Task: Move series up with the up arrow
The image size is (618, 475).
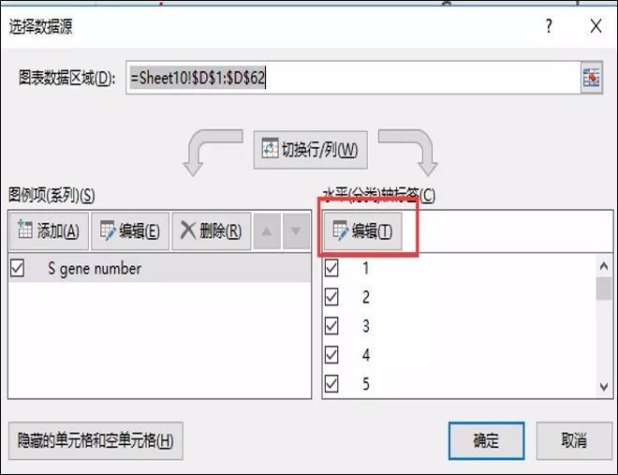Action: [x=267, y=231]
